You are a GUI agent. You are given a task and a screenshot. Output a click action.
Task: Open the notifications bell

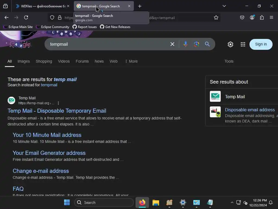(271, 202)
